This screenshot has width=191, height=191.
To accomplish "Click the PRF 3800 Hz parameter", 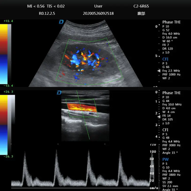I will 171,175.
